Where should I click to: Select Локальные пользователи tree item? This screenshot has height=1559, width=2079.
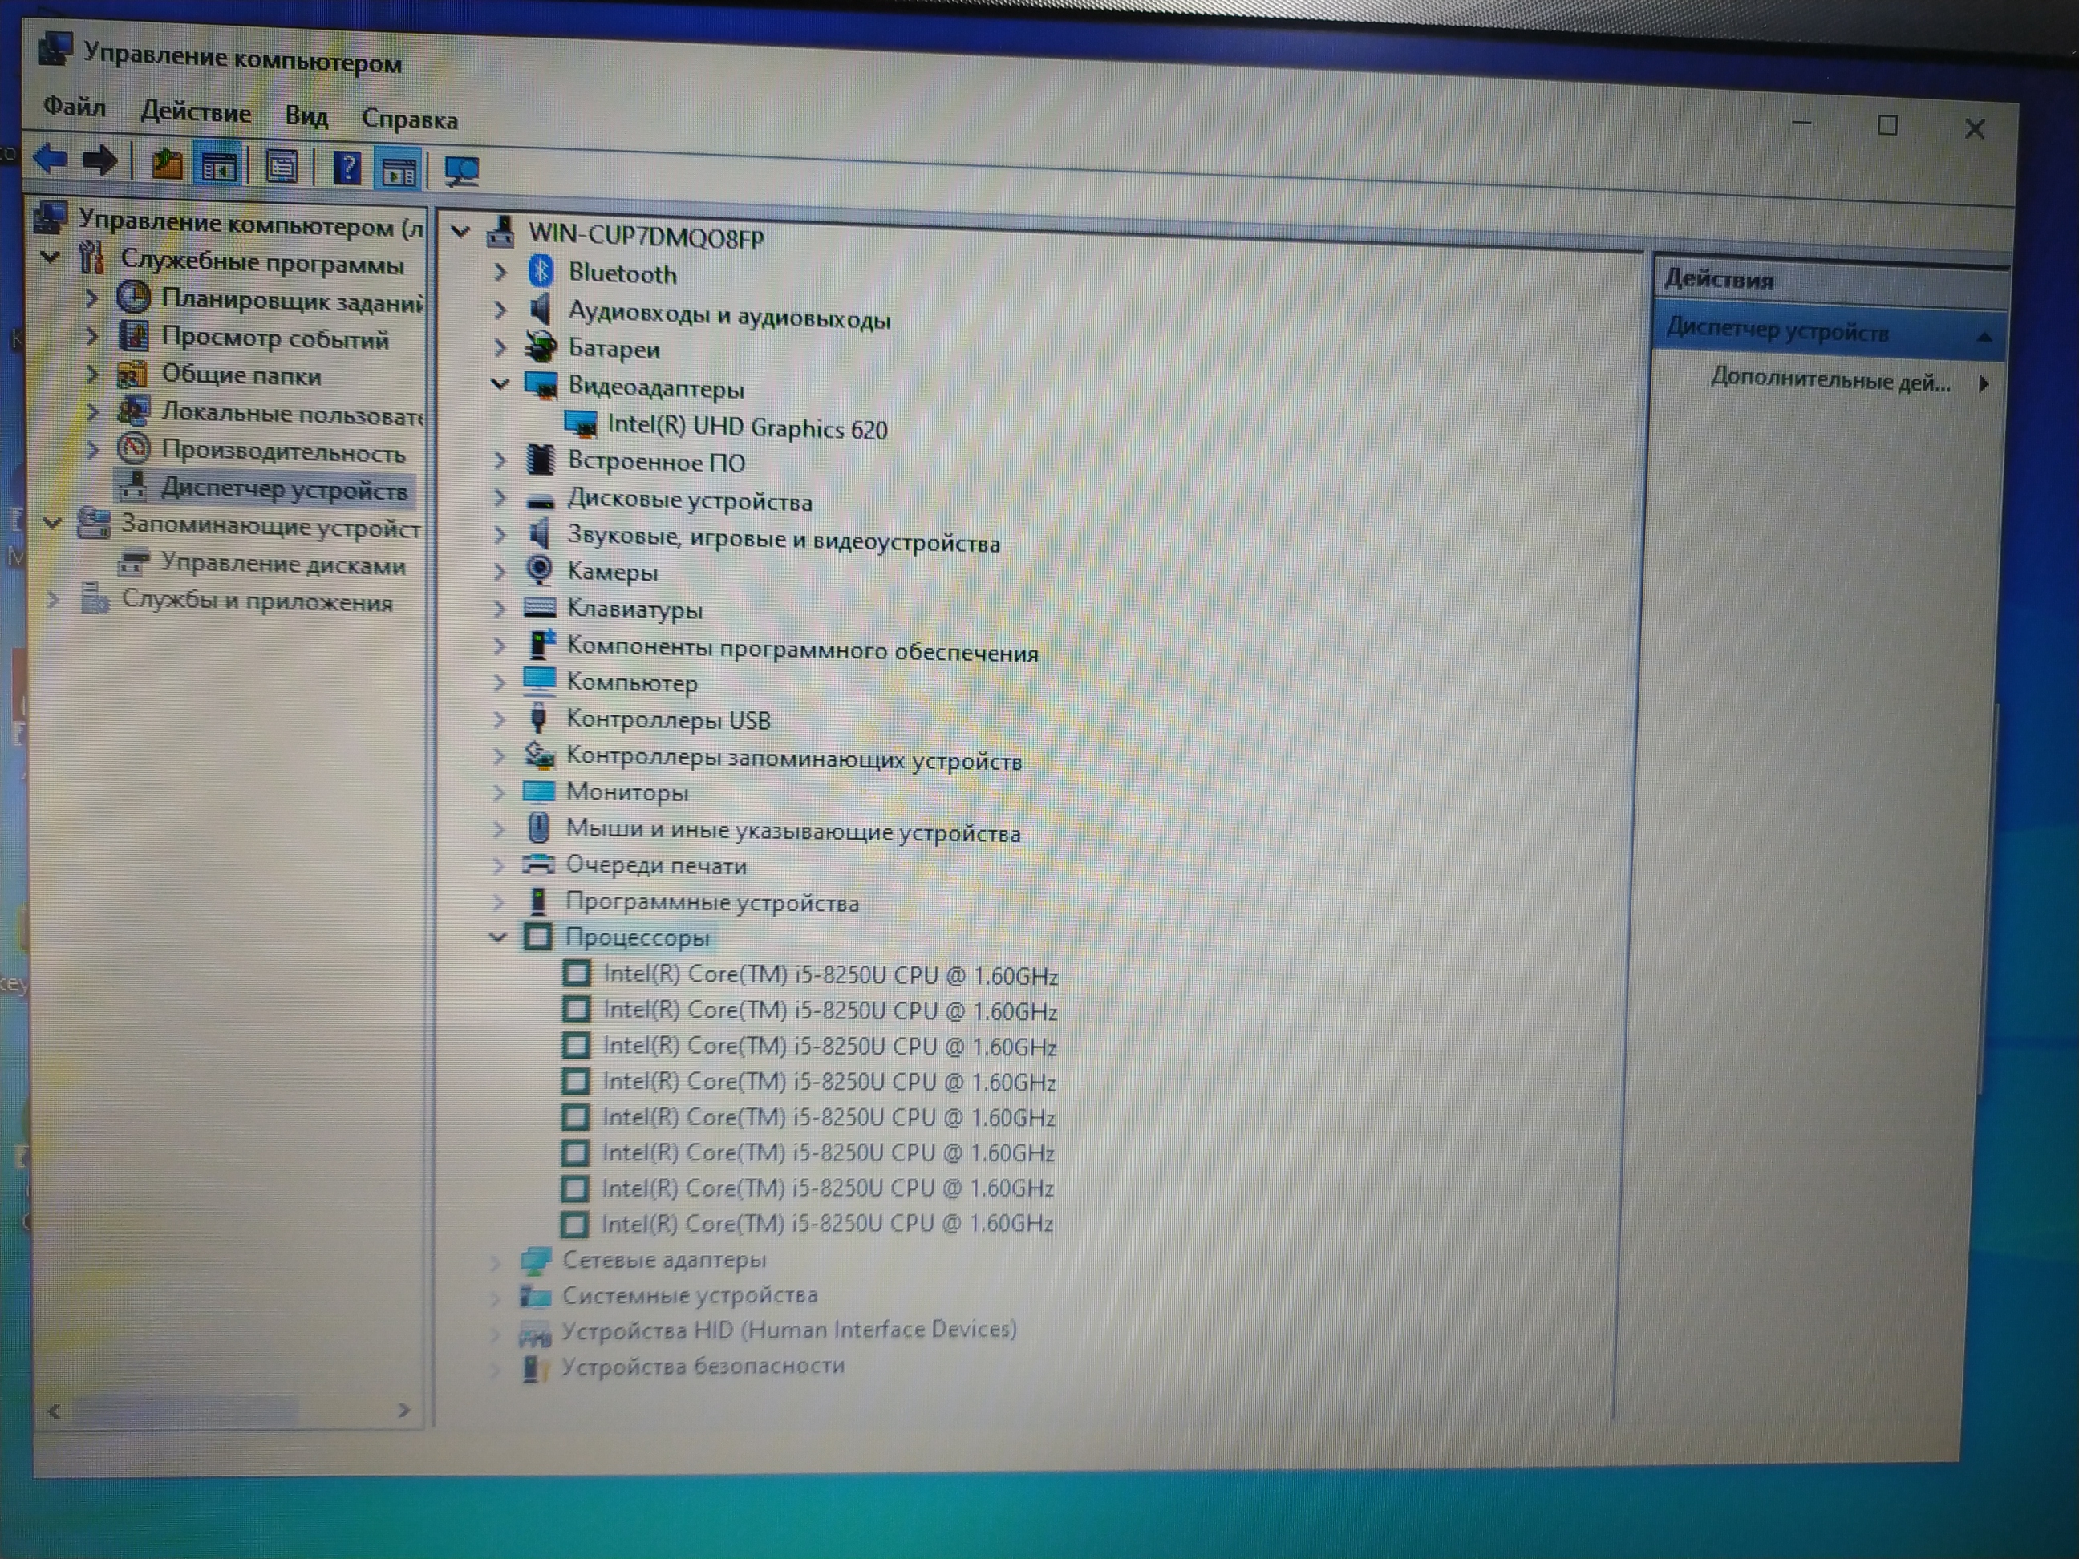point(292,414)
